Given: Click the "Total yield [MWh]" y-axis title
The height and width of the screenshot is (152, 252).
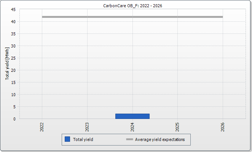Looking at the screenshot, I should tap(7, 63).
